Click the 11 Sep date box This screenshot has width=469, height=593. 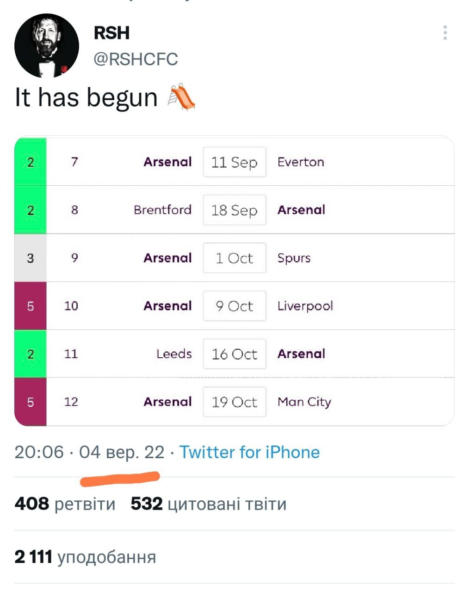coord(234,162)
